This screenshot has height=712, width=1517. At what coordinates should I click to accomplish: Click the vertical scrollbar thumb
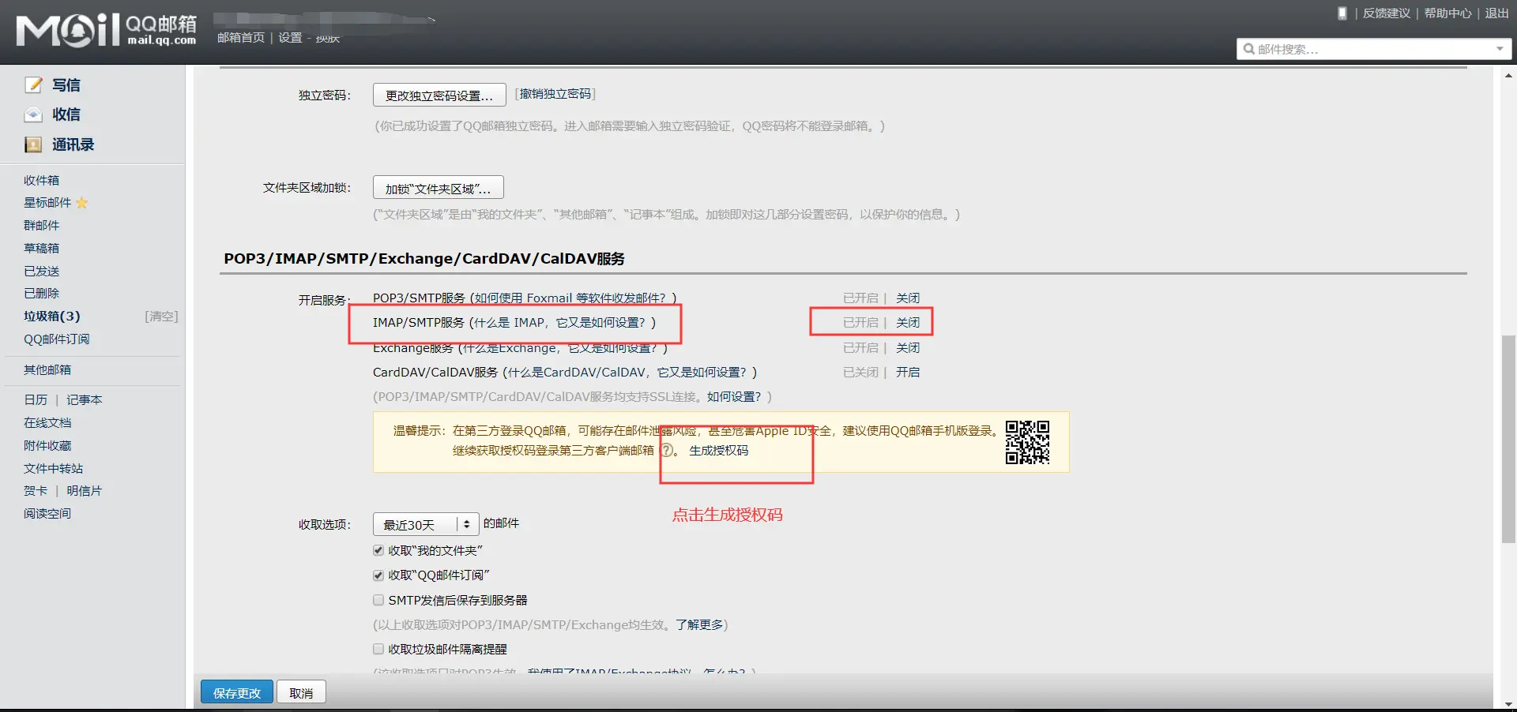coord(1508,439)
